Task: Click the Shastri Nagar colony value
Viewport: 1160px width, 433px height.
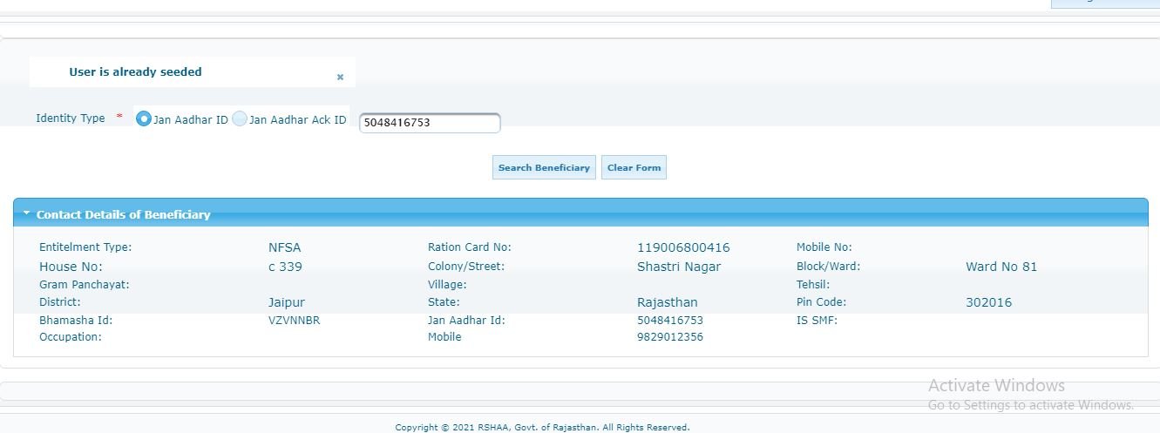Action: point(679,267)
